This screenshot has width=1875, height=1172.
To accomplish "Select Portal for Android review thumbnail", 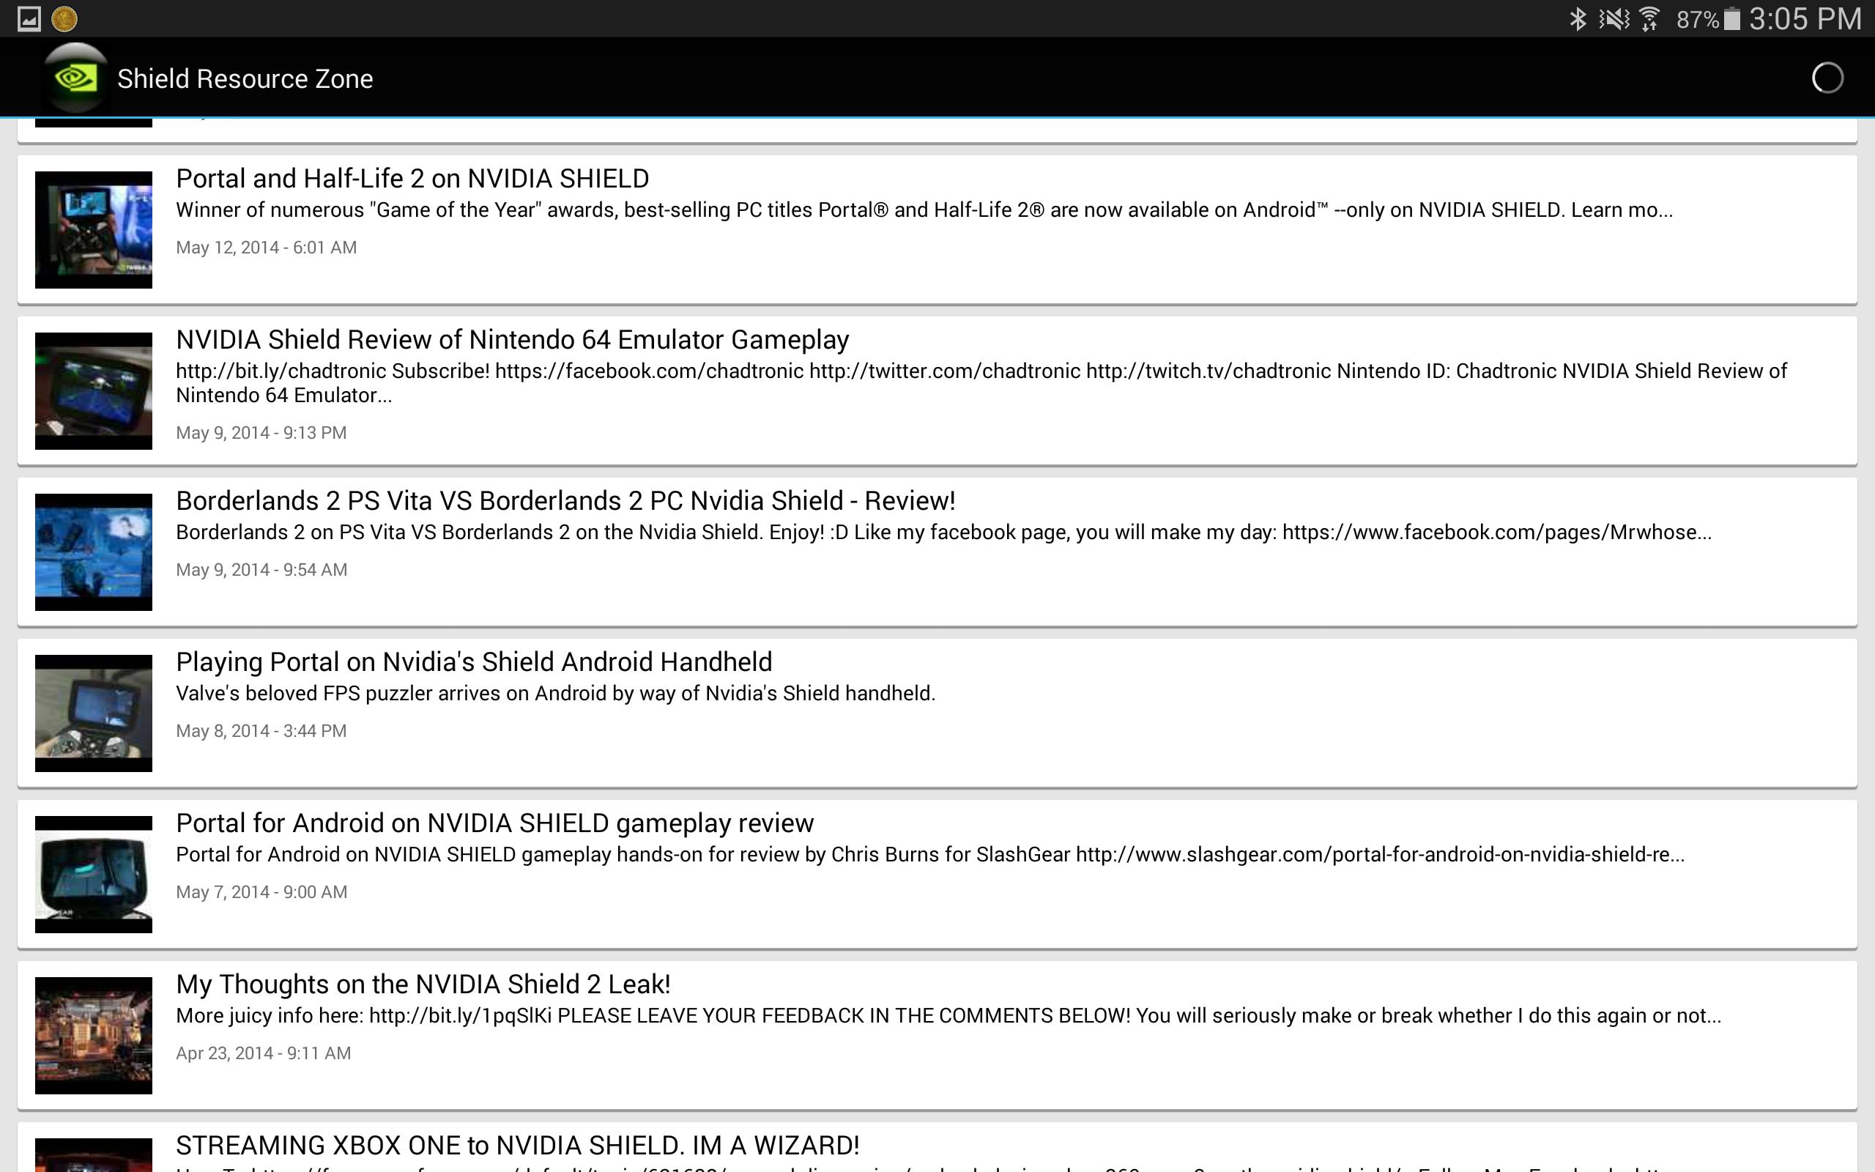I will [92, 872].
